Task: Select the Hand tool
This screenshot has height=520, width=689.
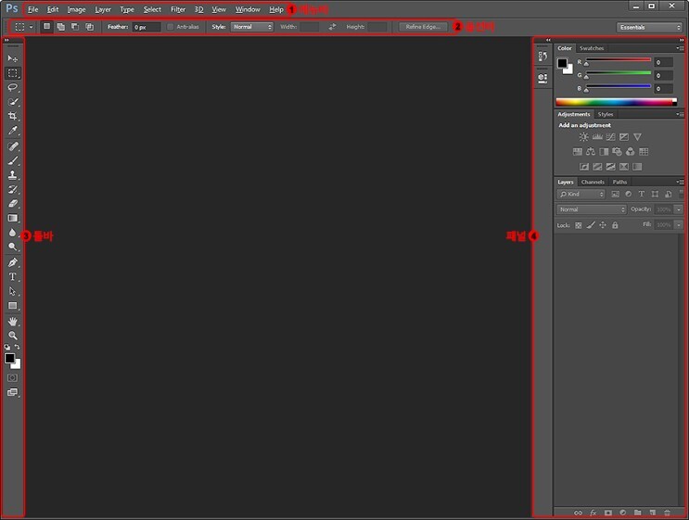Action: click(x=12, y=322)
